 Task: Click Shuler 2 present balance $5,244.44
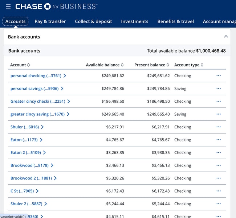coord(161,204)
